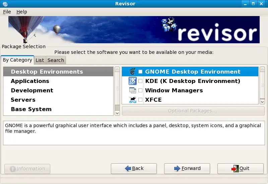Enable GNOME Desktop Environment checkbox
This screenshot has height=184, width=268.
tap(140, 72)
